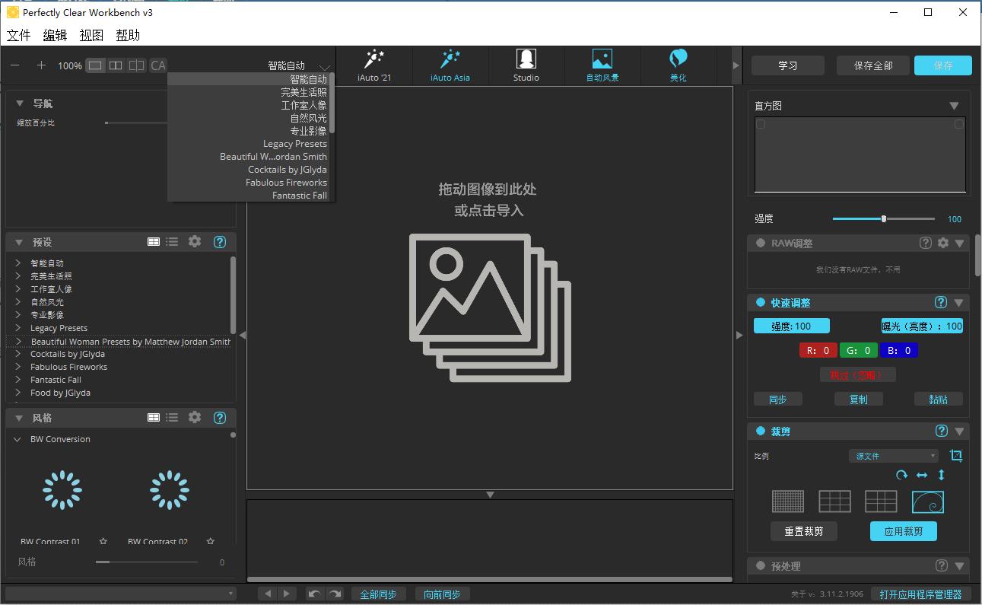Select the golden spiral crop overlay
The width and height of the screenshot is (982, 605).
tap(928, 502)
